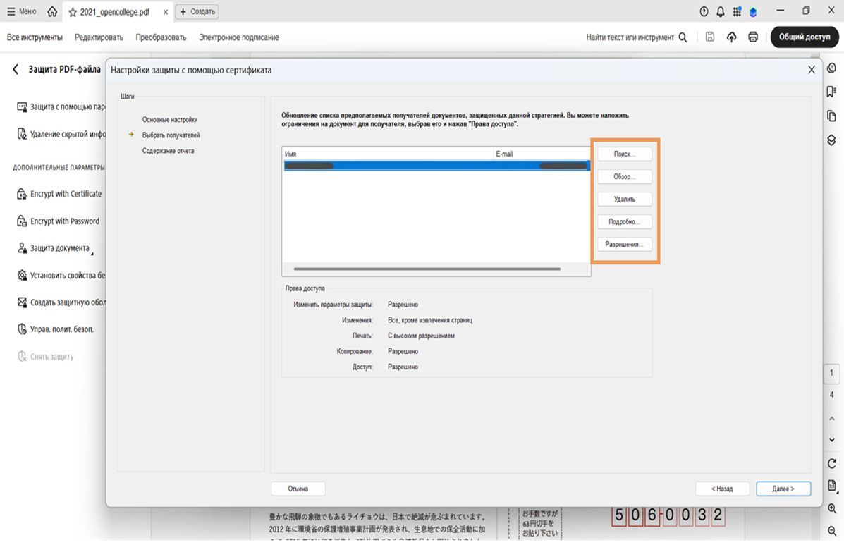Open Все инструменты menu
Image resolution: width=844 pixels, height=545 pixels.
click(35, 37)
